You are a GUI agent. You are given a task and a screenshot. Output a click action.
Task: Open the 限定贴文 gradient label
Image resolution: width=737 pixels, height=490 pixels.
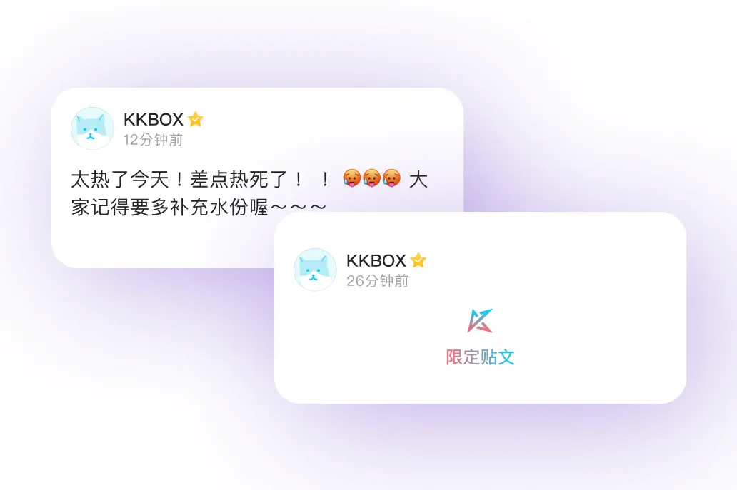coord(480,357)
